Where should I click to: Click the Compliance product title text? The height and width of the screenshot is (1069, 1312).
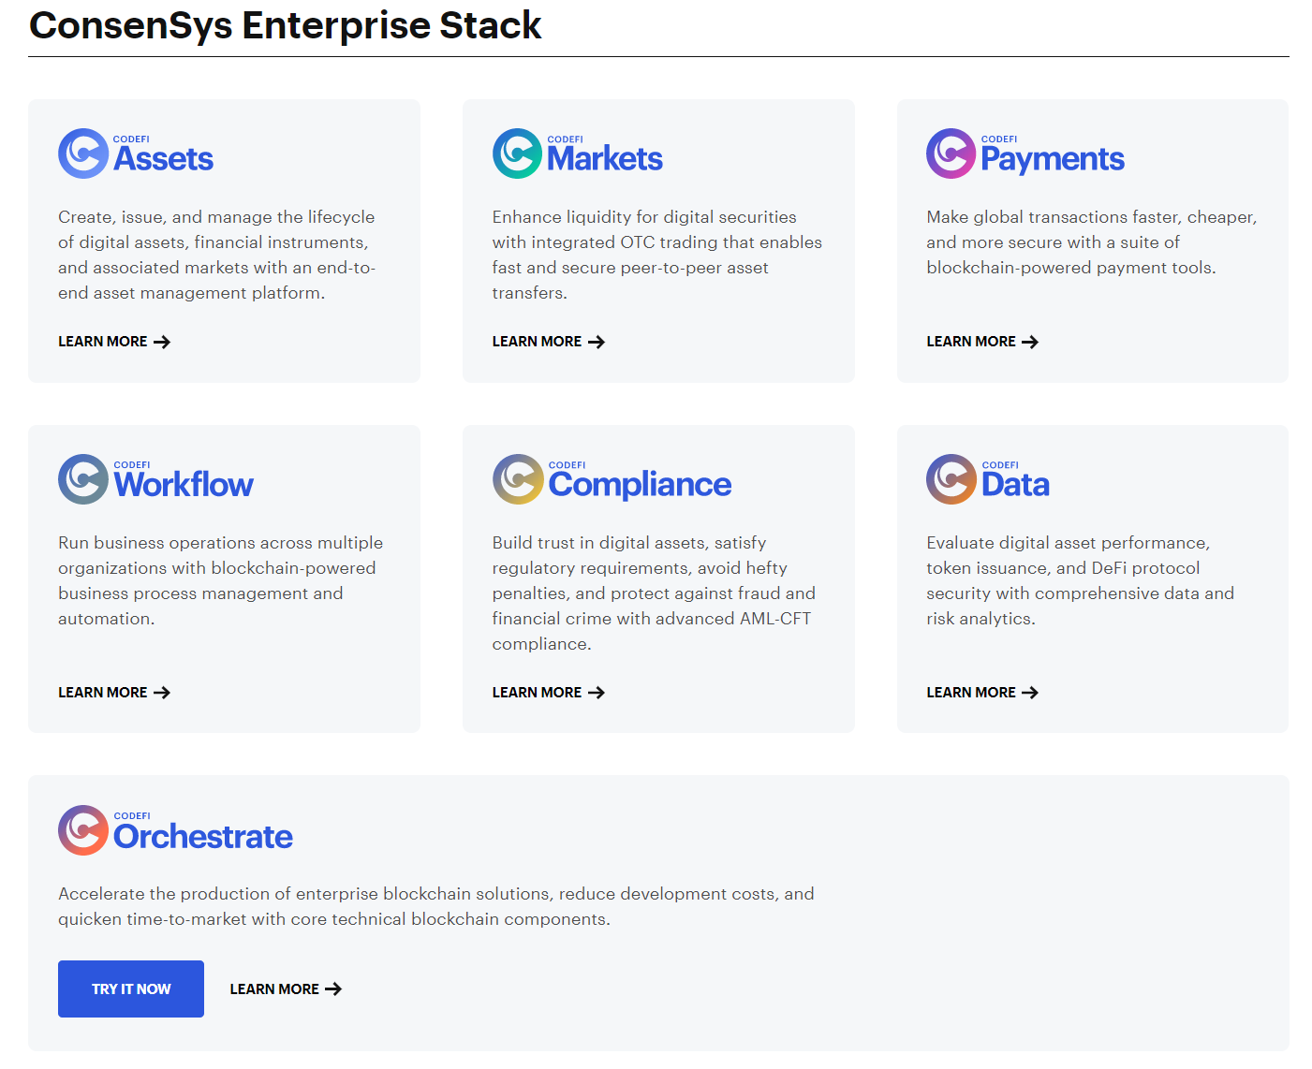click(640, 486)
